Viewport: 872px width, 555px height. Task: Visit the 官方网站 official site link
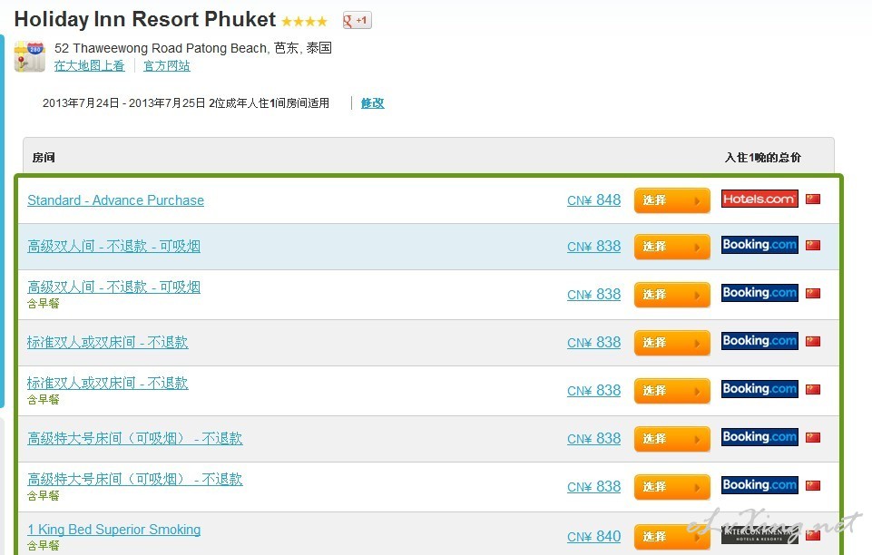point(166,65)
